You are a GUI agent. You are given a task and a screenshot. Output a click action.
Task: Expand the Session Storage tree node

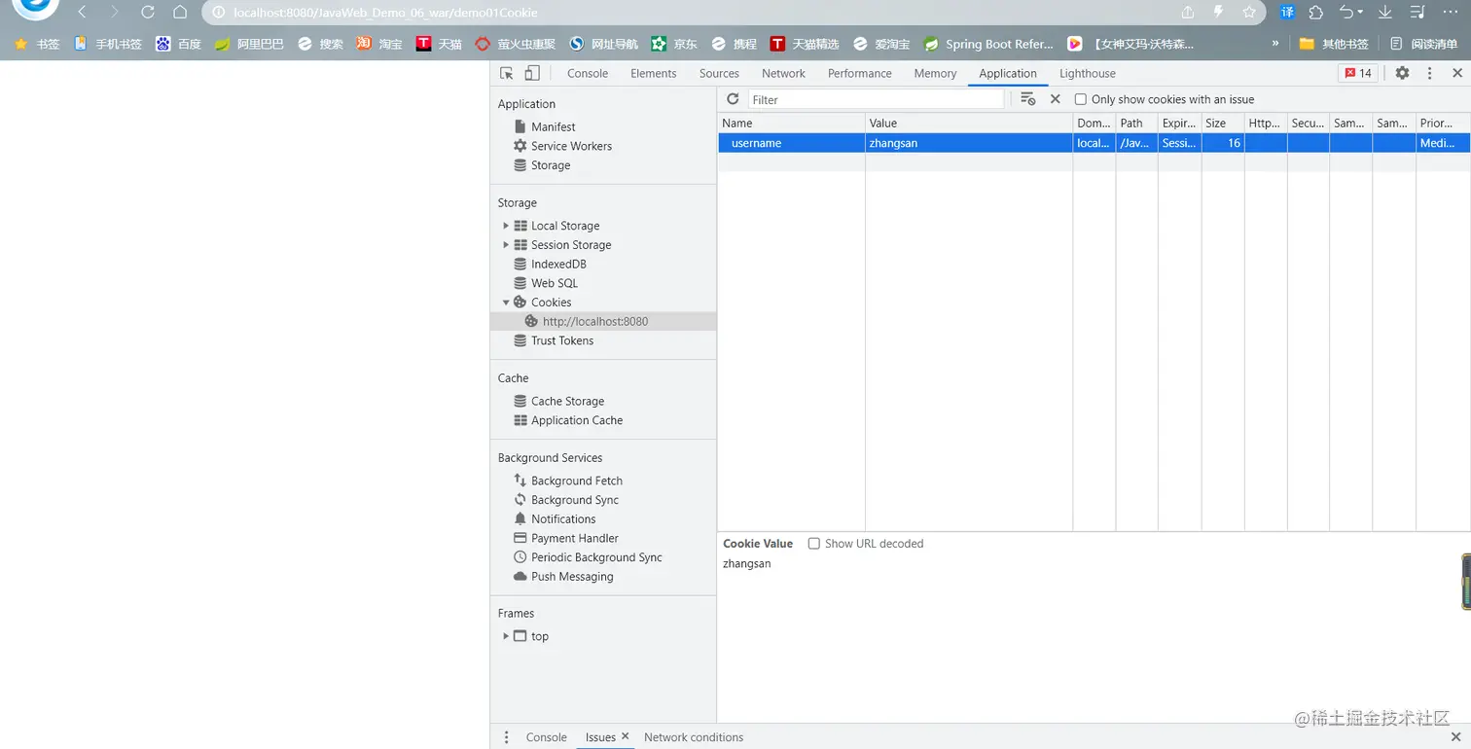[506, 245]
